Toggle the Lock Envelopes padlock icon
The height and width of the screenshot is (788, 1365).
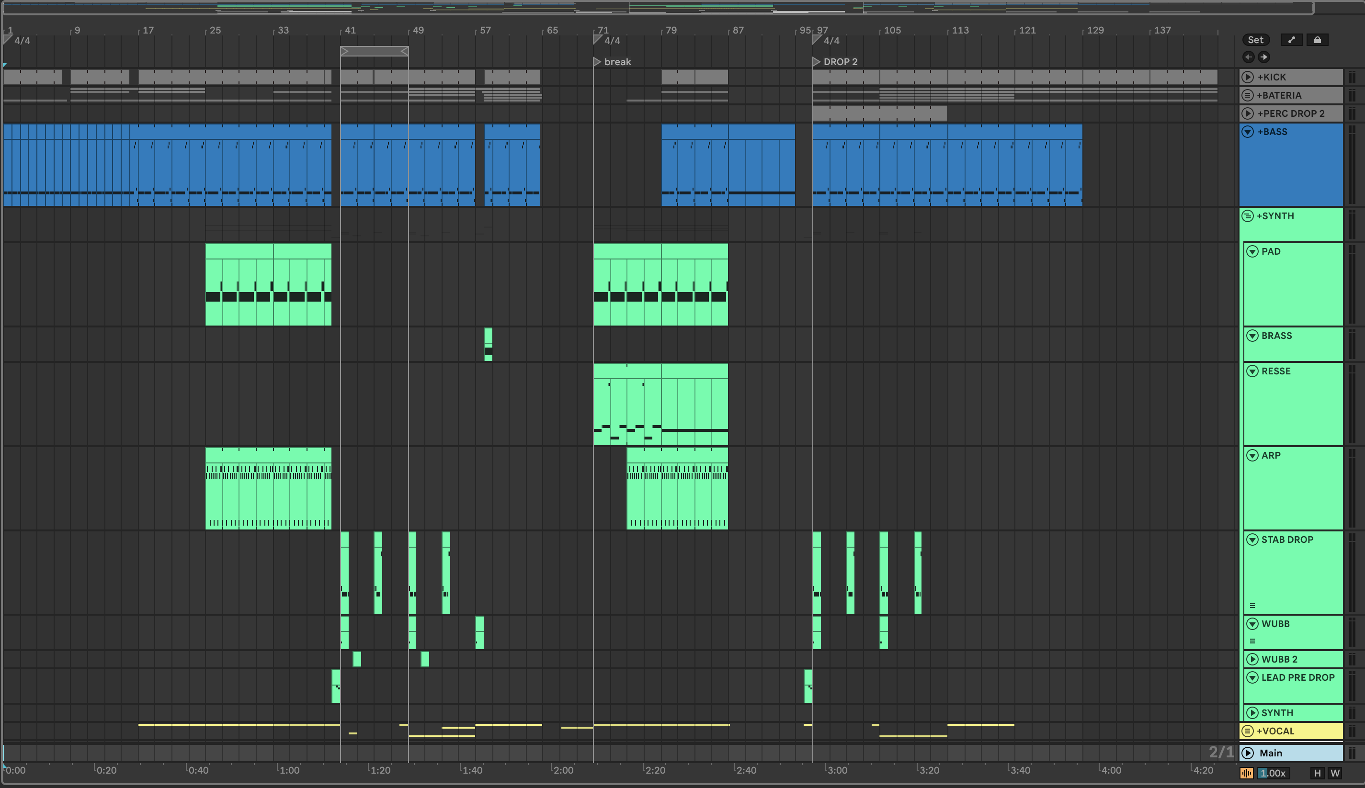[x=1318, y=40]
